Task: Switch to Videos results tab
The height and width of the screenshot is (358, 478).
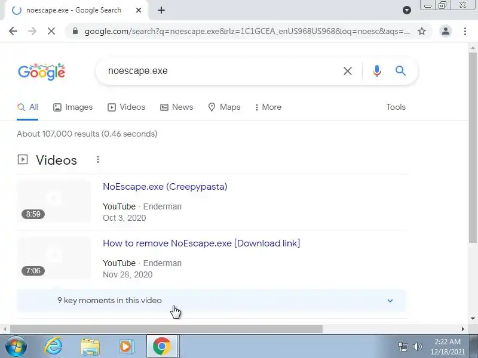Action: 126,107
